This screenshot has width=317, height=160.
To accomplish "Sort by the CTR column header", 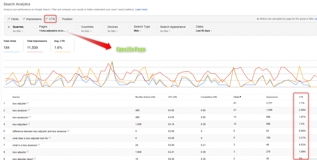I will [x=301, y=97].
